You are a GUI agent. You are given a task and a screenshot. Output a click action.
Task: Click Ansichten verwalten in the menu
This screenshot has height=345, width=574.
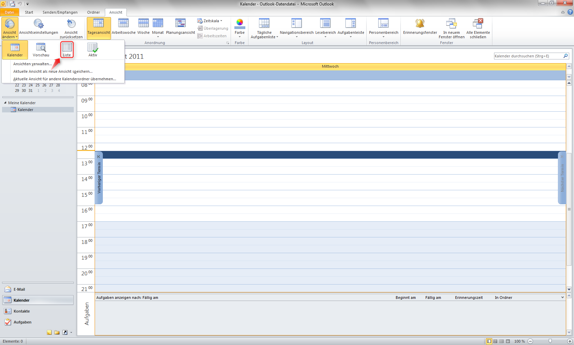(x=32, y=64)
